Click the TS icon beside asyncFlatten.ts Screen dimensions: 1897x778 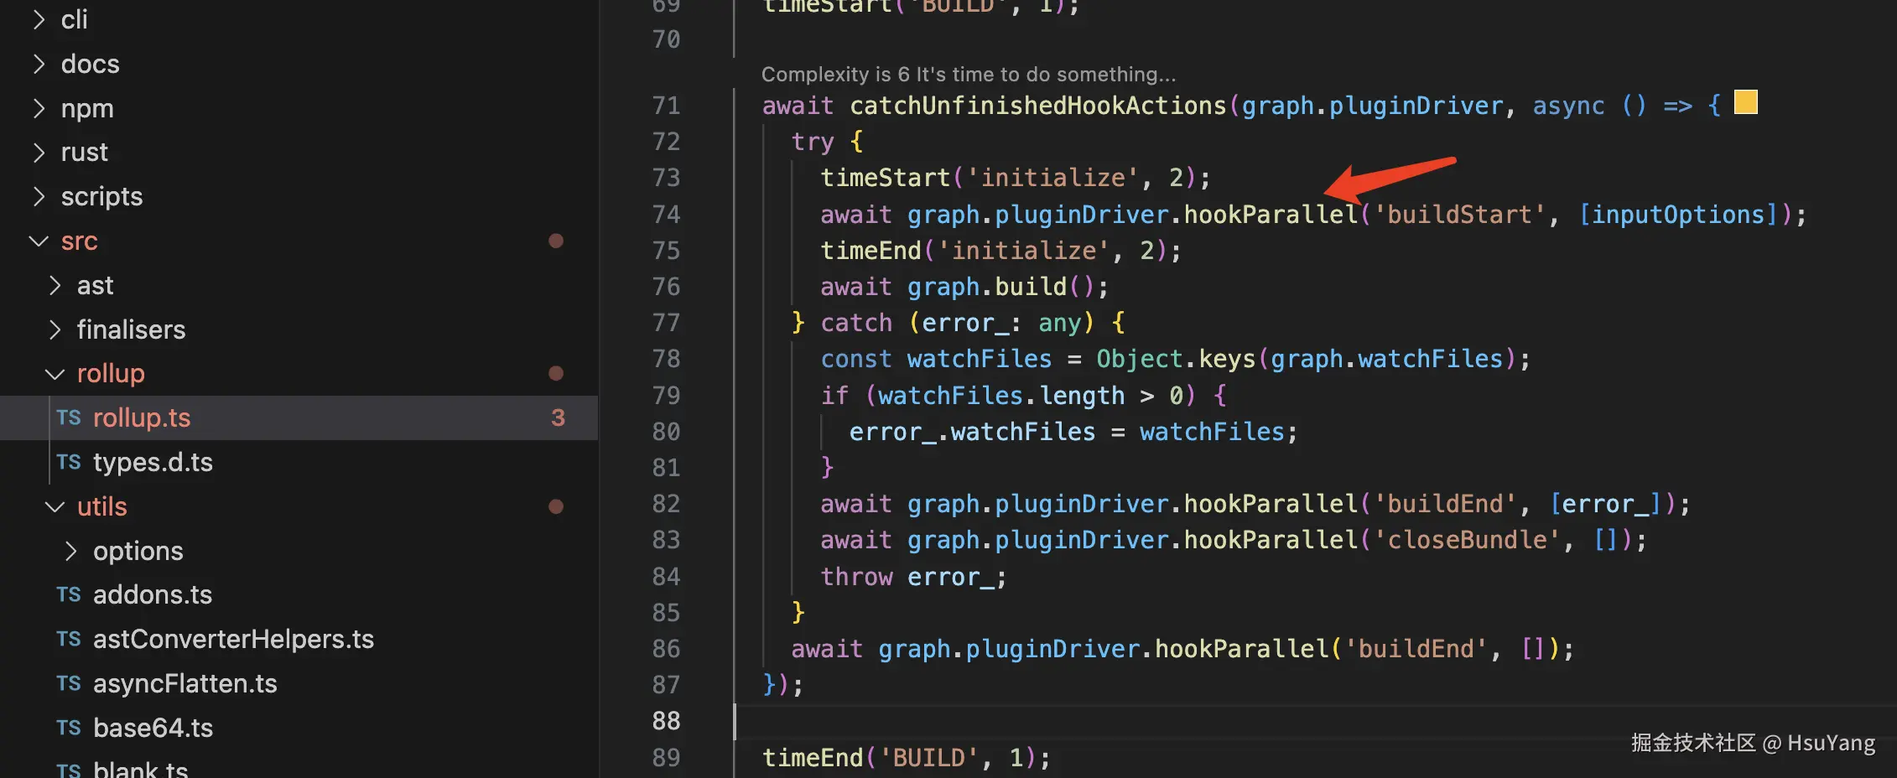click(69, 683)
